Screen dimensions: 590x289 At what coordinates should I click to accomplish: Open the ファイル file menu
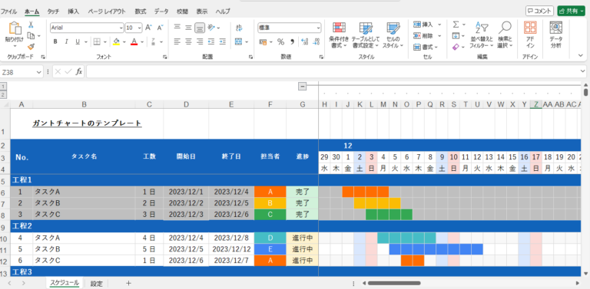8,11
